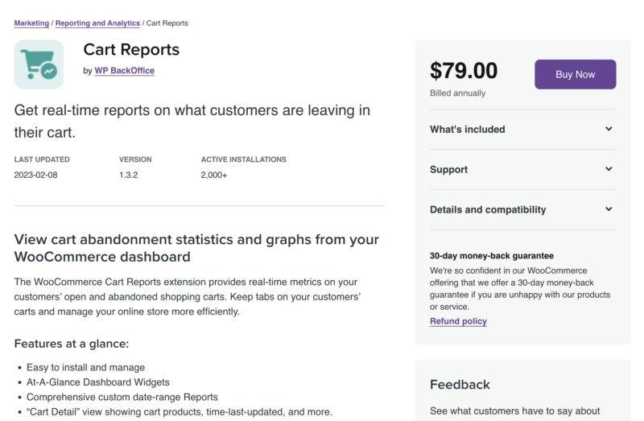
Task: Expand Details and compatibility section
Action: (x=522, y=210)
